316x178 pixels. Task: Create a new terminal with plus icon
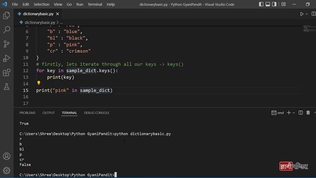pos(289,113)
